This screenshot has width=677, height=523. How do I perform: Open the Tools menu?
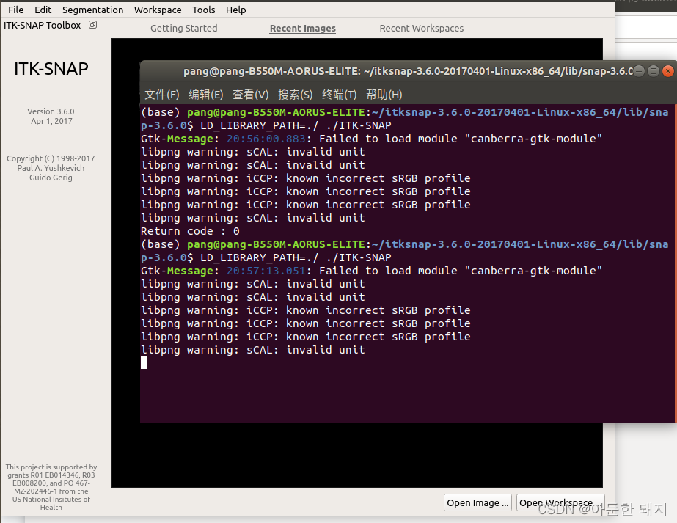coord(203,10)
